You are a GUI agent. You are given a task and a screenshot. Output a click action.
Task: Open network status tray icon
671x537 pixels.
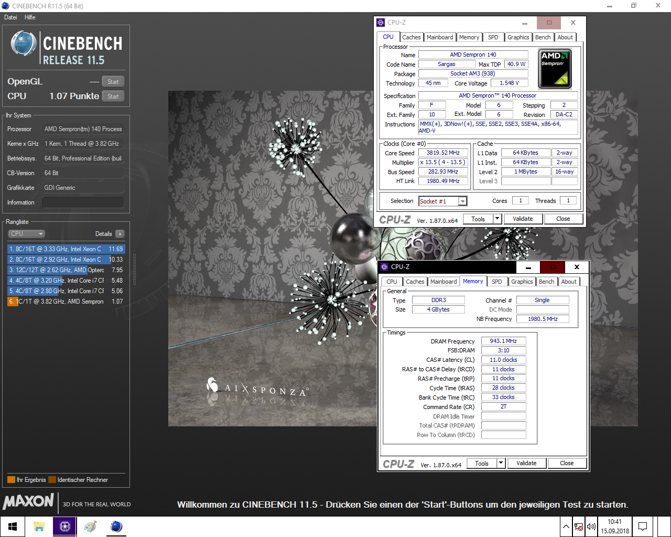coord(579,527)
